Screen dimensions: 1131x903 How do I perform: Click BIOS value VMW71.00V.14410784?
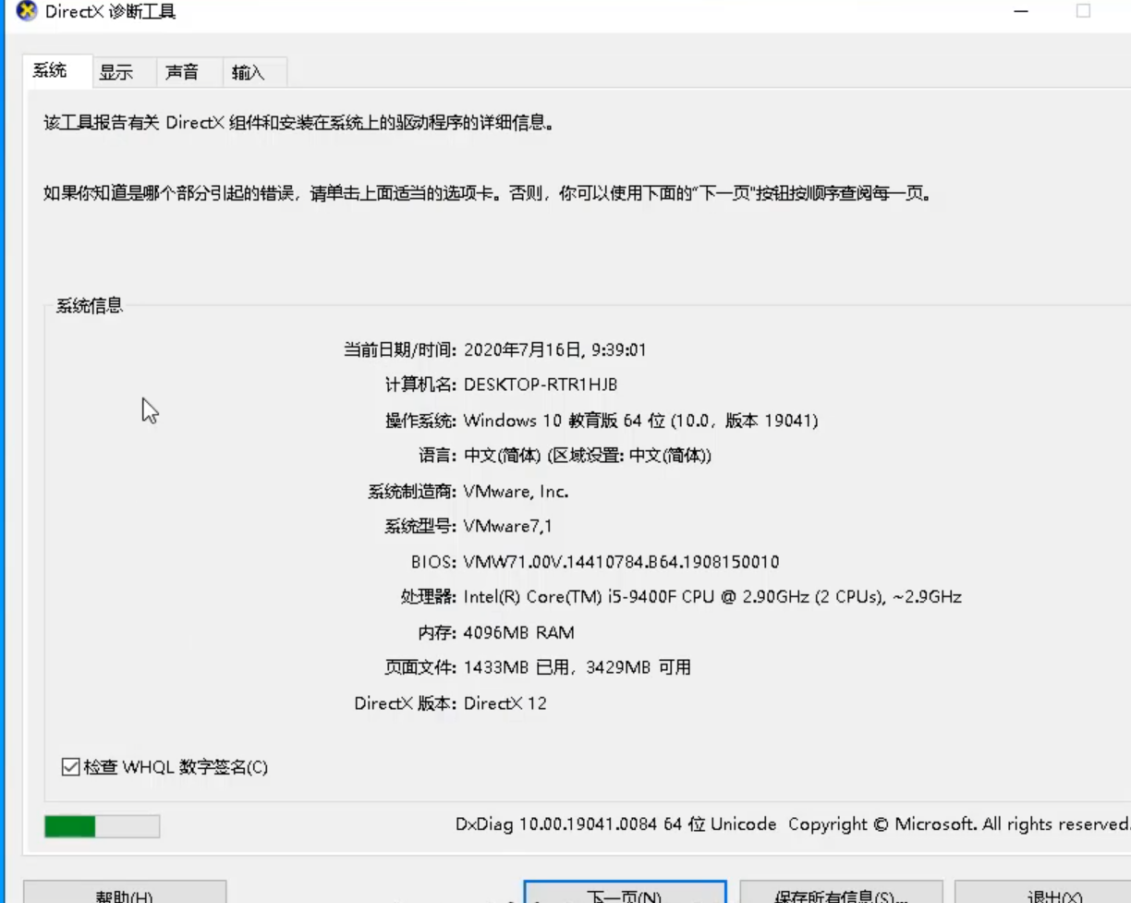tap(621, 562)
